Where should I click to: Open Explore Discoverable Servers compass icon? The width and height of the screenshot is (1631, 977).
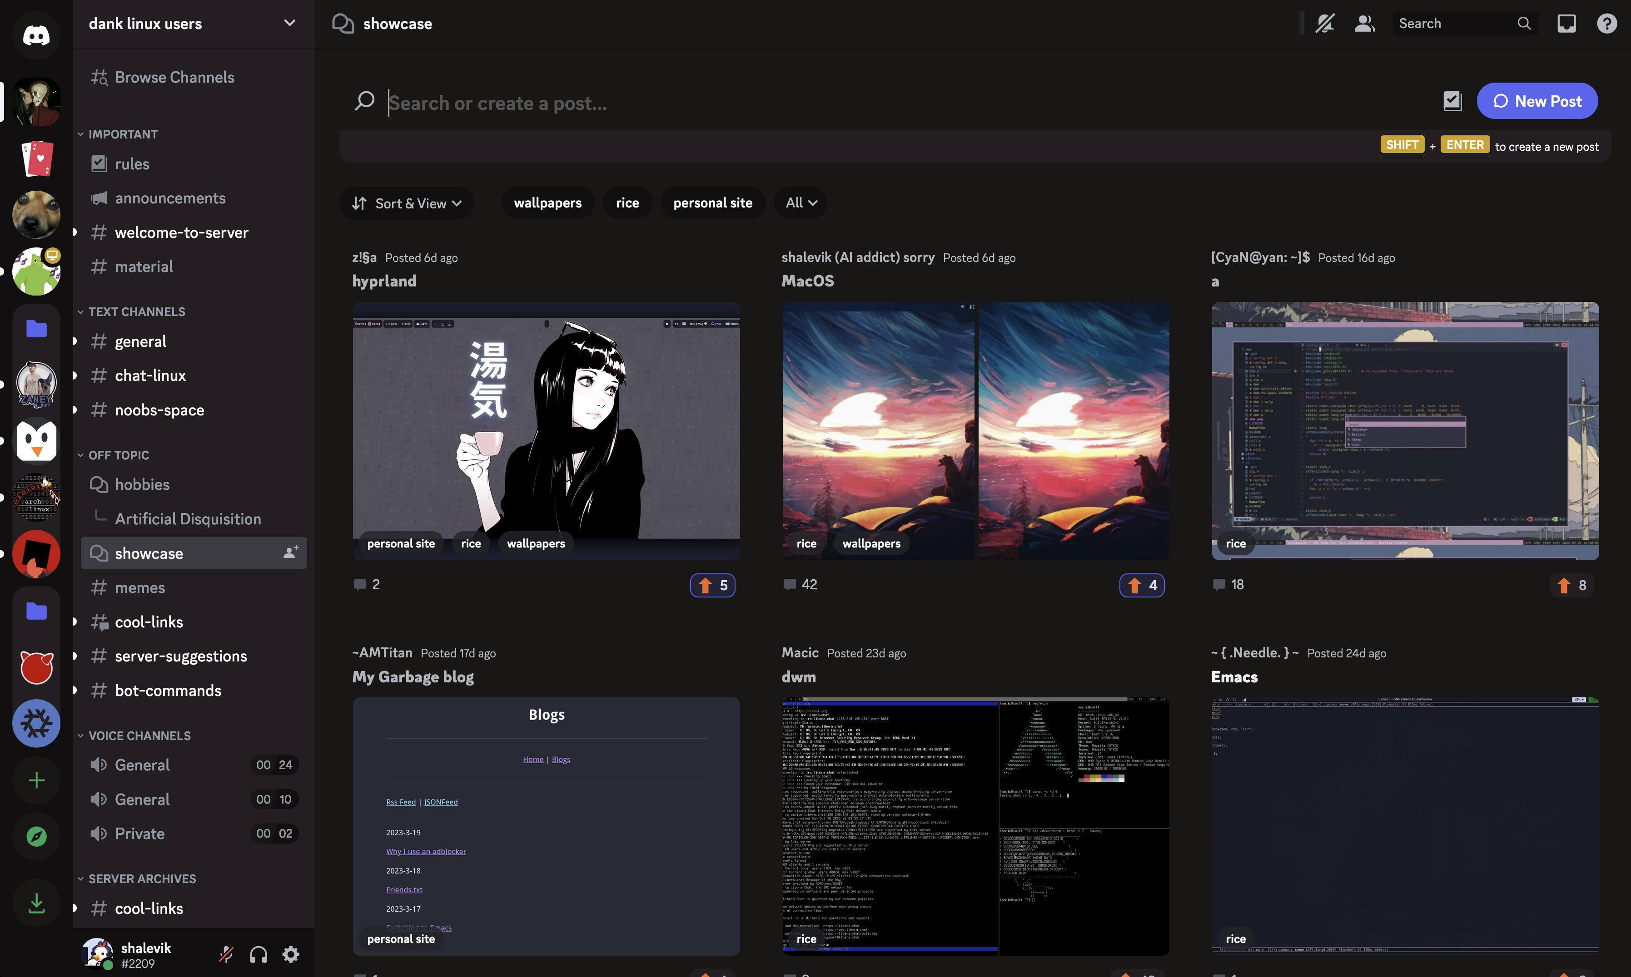point(36,837)
